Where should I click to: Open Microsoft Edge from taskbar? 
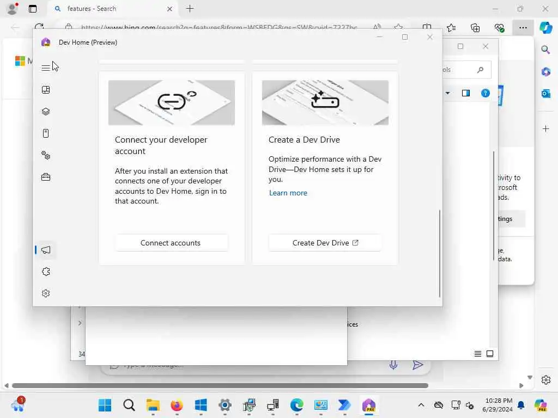coord(296,405)
